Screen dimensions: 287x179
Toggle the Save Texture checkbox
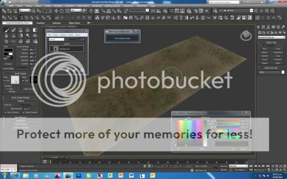click(6, 112)
